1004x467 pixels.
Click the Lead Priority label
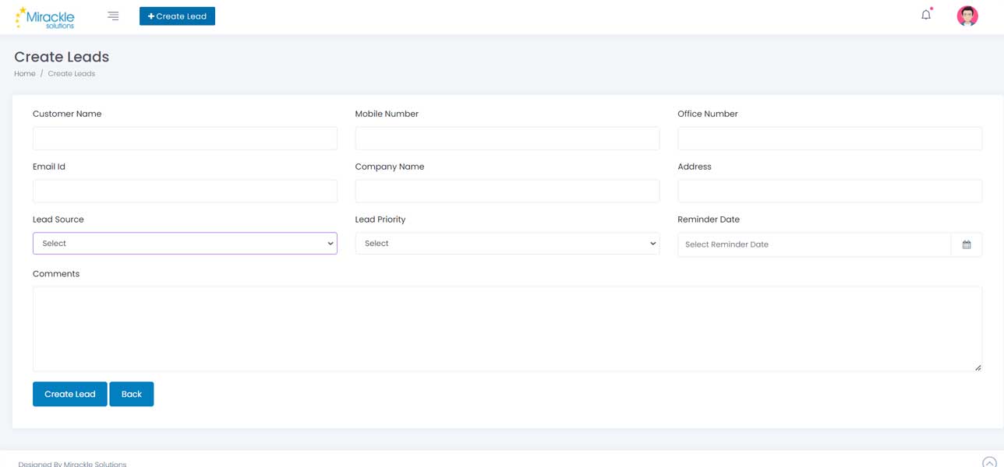380,219
